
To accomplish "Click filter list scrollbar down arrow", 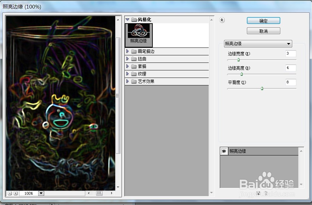I will 211,193.
